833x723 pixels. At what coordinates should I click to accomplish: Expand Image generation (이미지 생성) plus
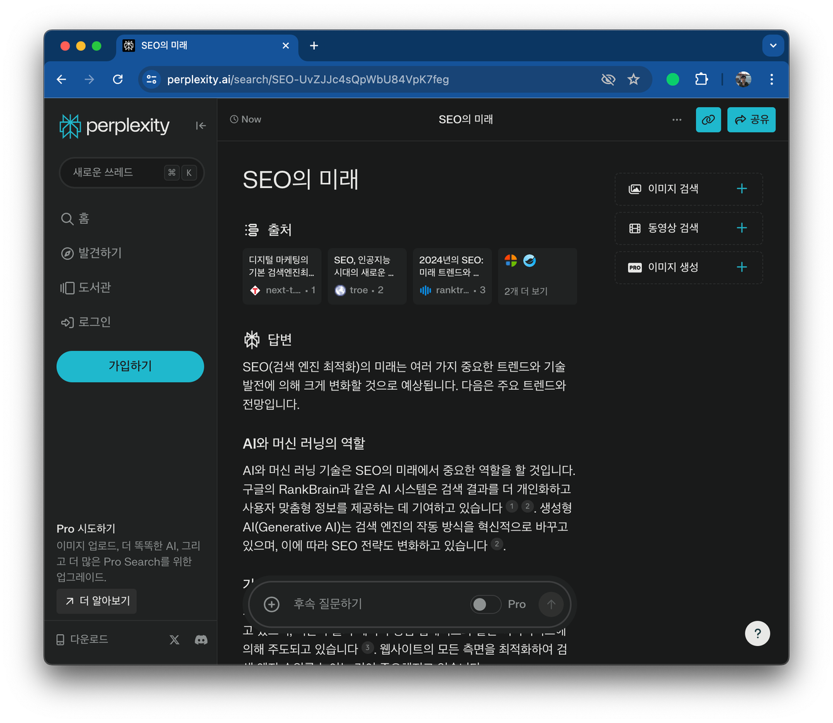742,267
